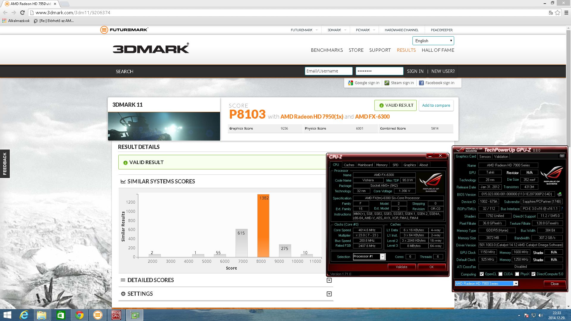Click the orange 1382 bar in chart
This screenshot has width=571, height=321.
[x=263, y=226]
